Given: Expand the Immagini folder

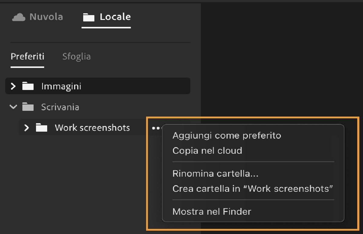Looking at the screenshot, I should [13, 86].
